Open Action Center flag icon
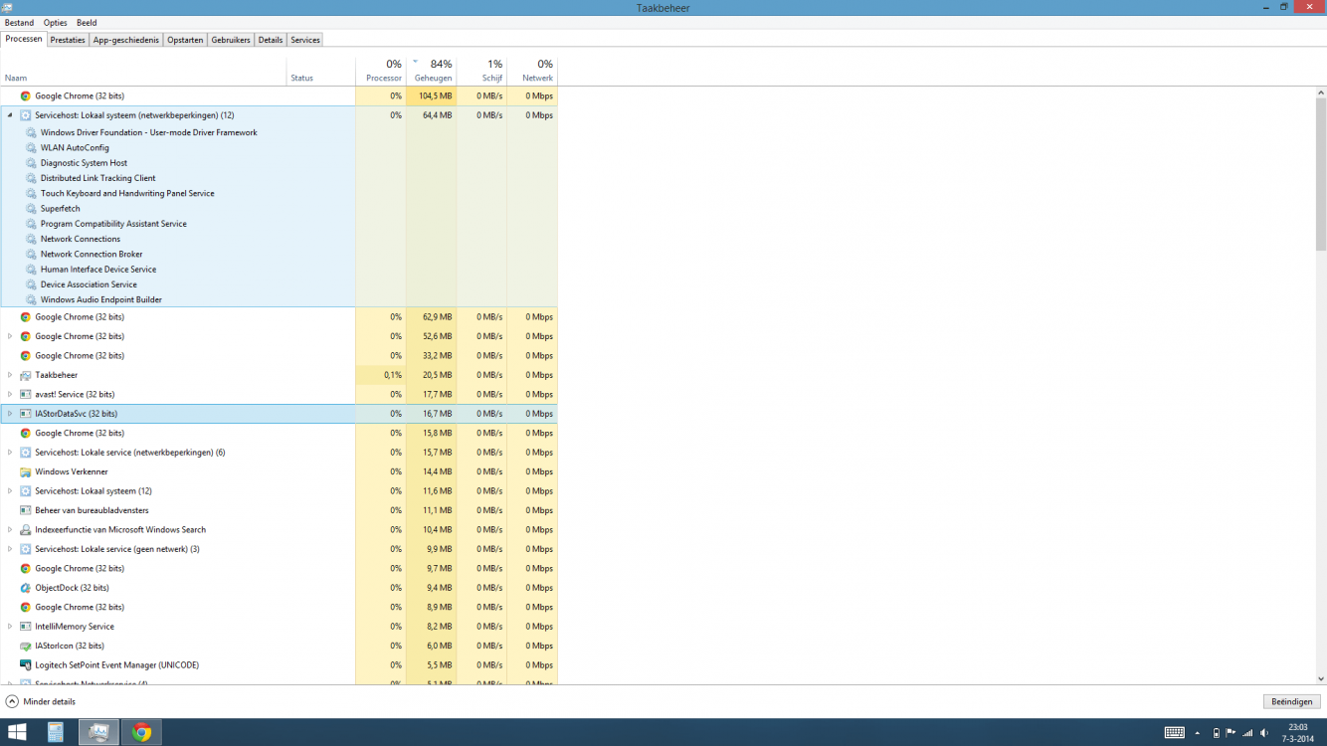The width and height of the screenshot is (1327, 746). 1232,733
